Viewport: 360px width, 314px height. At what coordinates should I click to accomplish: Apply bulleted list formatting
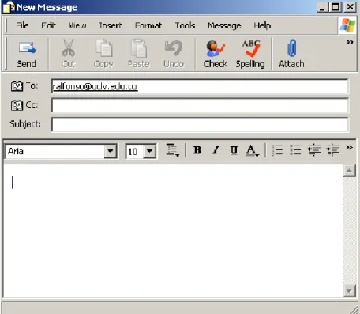(295, 150)
